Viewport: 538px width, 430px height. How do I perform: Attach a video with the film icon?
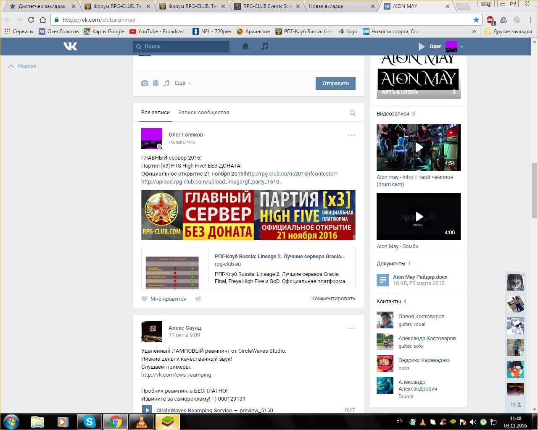click(x=156, y=83)
